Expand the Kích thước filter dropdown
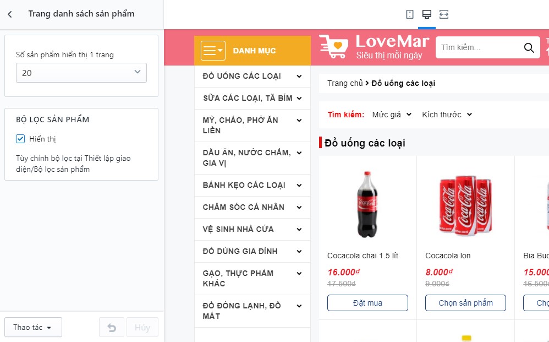 (x=447, y=115)
